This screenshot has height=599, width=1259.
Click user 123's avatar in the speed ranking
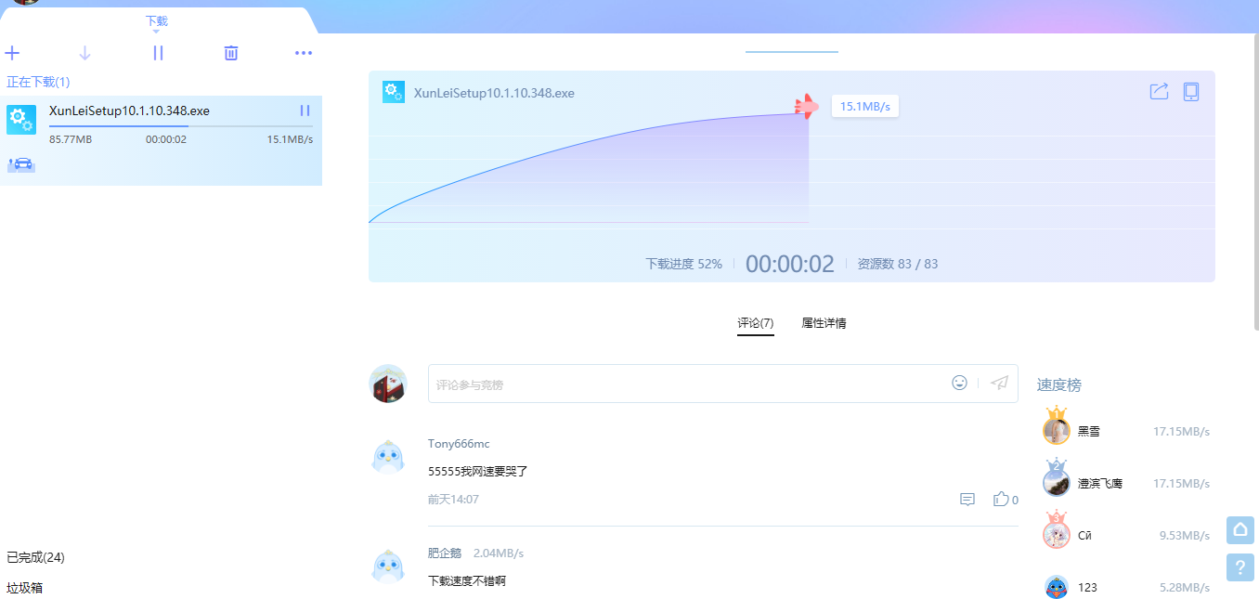[x=1057, y=587]
